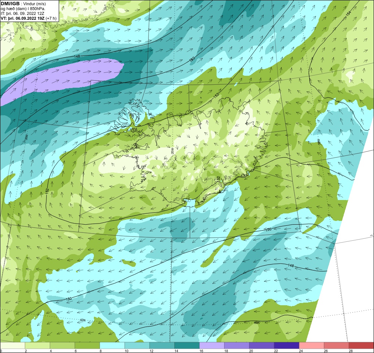Click the legend tick value 20
Viewport: 374px width, 353px height.
(251, 351)
